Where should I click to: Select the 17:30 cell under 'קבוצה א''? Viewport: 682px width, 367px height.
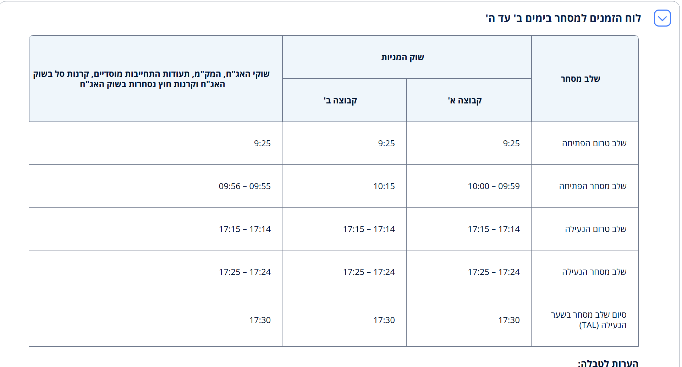point(509,320)
